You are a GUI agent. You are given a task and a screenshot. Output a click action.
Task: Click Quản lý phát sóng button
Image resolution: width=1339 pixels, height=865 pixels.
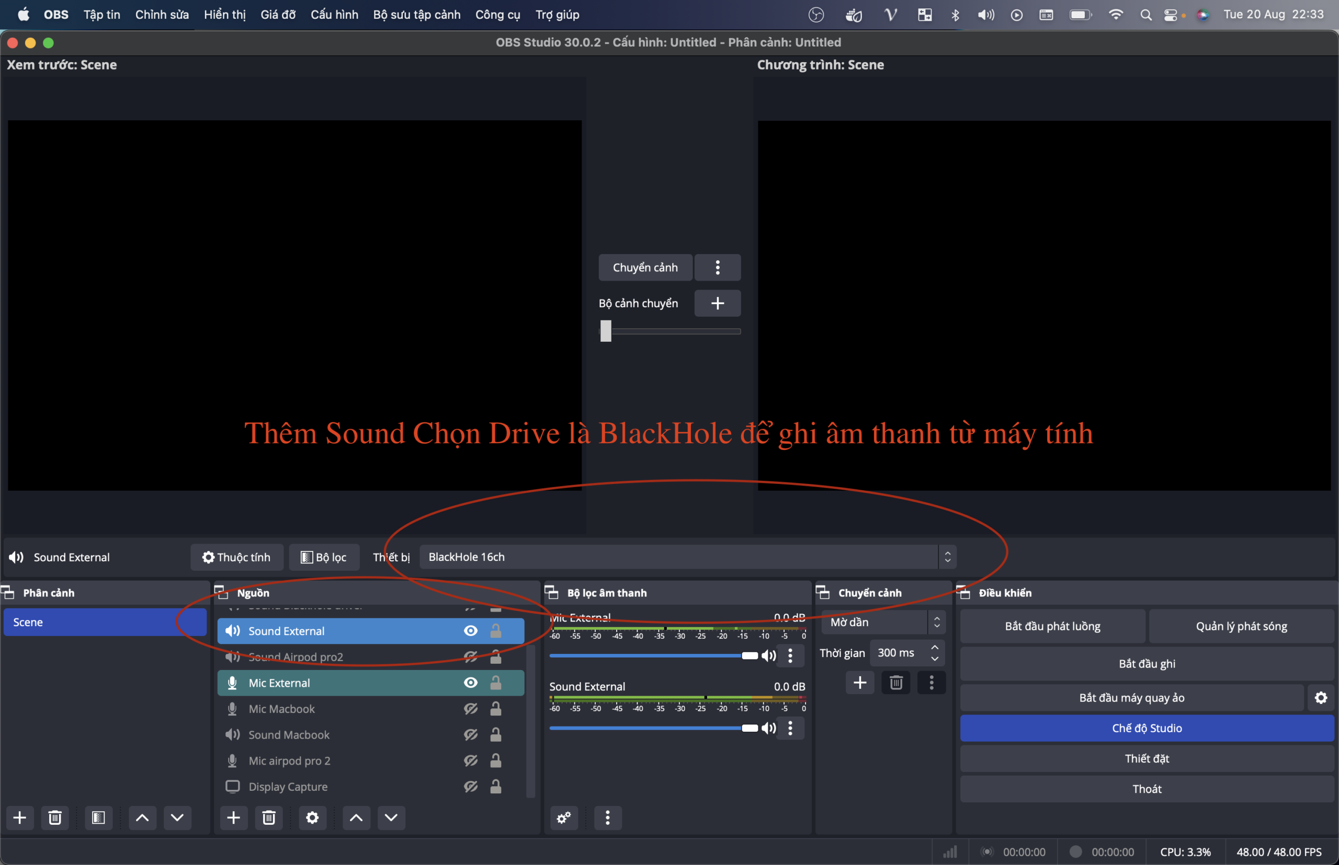click(1242, 626)
